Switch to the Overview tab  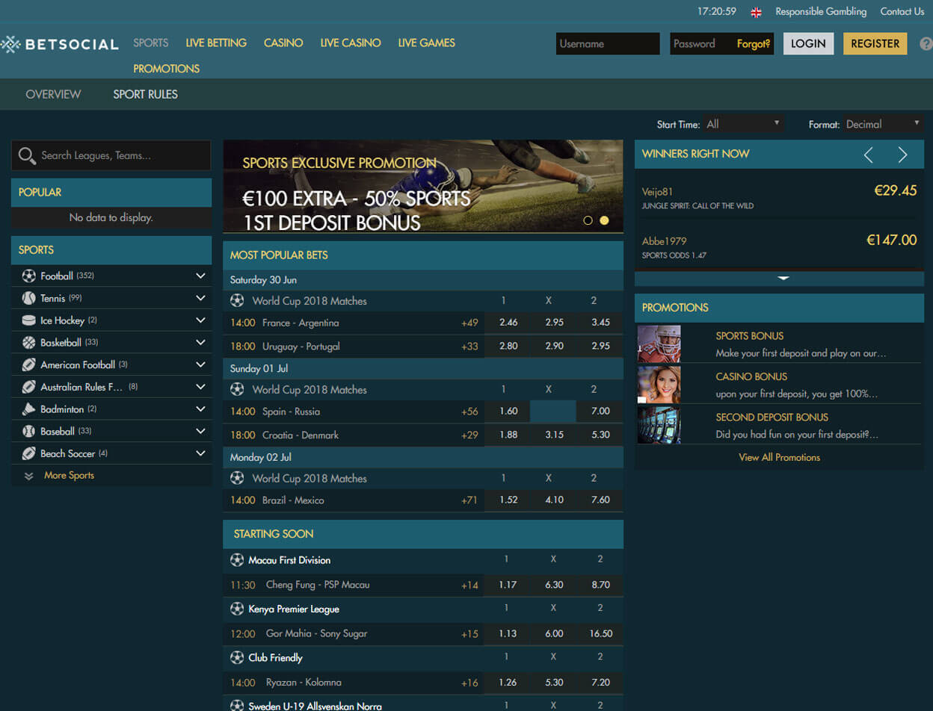click(x=53, y=94)
